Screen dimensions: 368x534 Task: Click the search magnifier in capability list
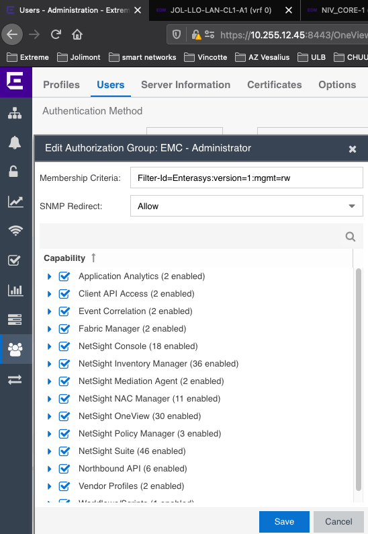pyautogui.click(x=351, y=236)
